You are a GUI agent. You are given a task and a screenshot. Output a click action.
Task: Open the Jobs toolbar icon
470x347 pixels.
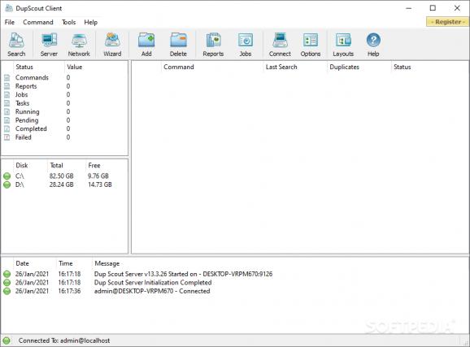(246, 45)
